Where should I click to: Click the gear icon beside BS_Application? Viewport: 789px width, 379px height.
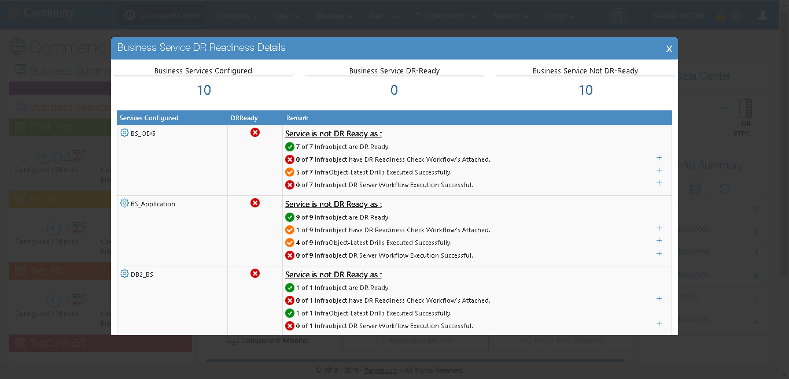124,203
